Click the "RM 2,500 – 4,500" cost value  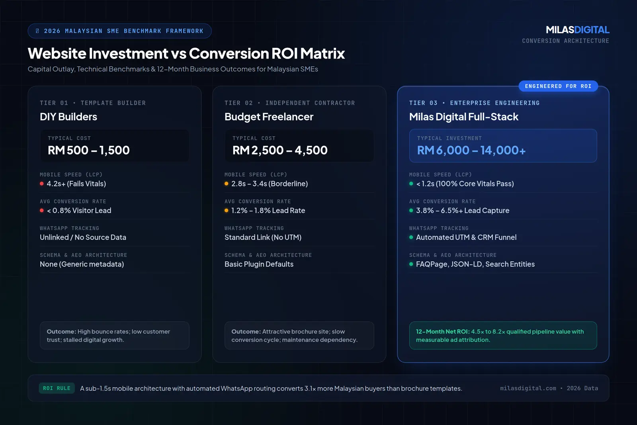point(280,150)
